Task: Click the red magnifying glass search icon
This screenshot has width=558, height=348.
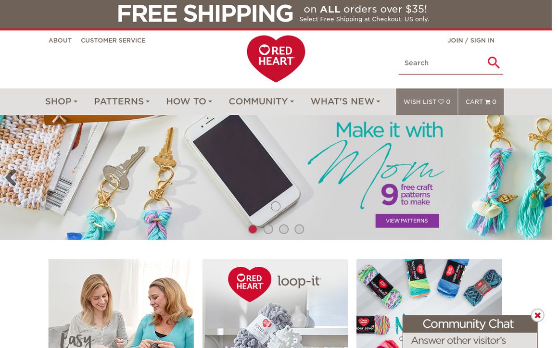Action: click(x=494, y=62)
